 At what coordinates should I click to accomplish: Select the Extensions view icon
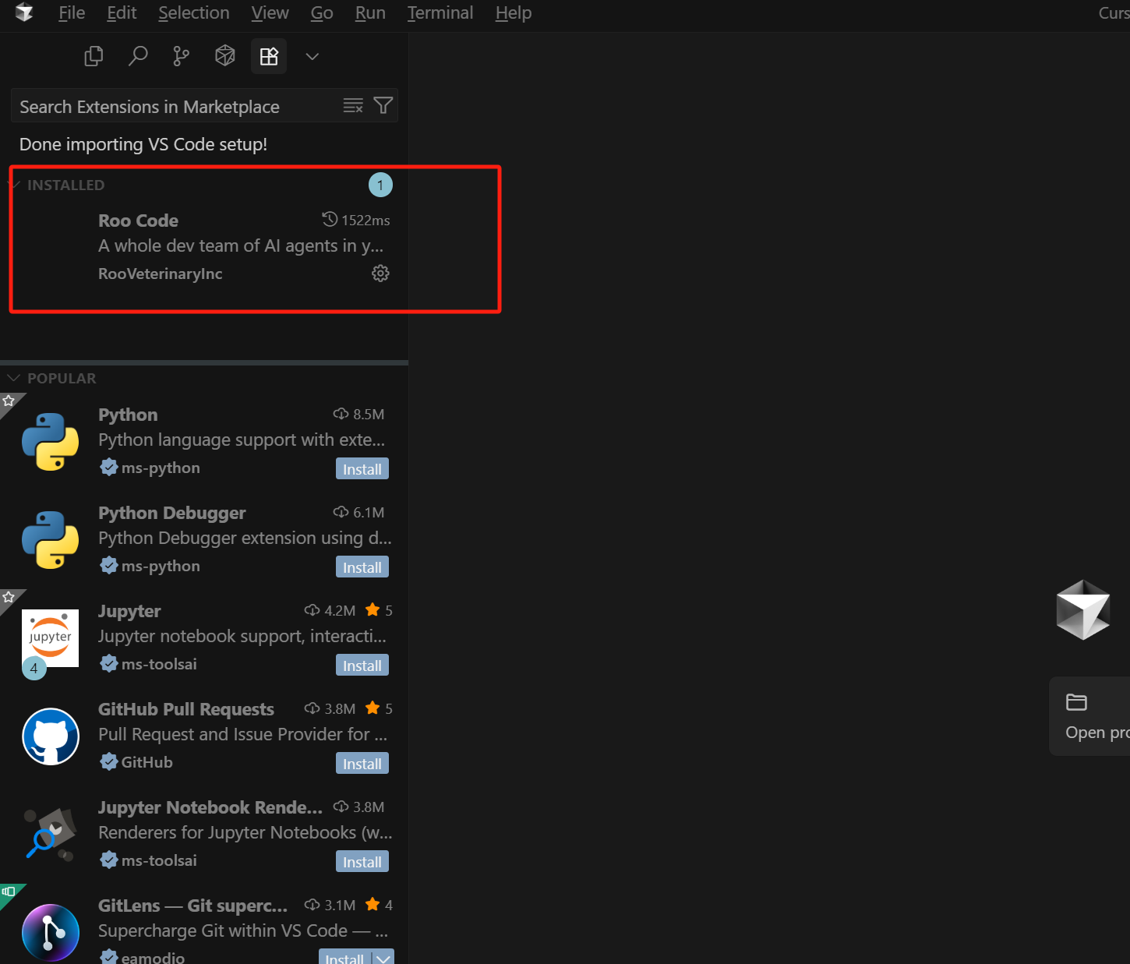(269, 56)
